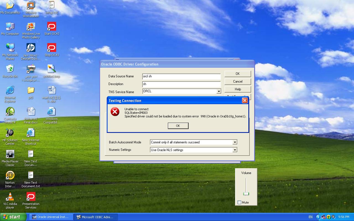This screenshot has height=221, width=354.
Task: Open the Batch Autocommit Mode dropdown
Action: point(235,142)
